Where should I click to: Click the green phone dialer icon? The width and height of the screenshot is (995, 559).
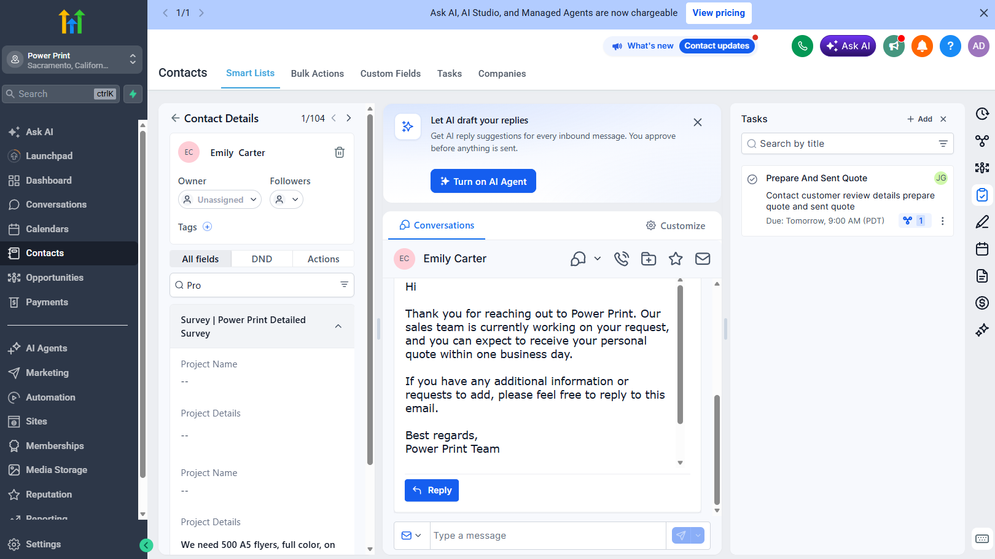802,46
